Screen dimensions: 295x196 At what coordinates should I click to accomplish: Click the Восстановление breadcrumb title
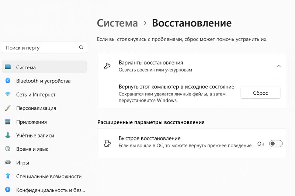[192, 23]
